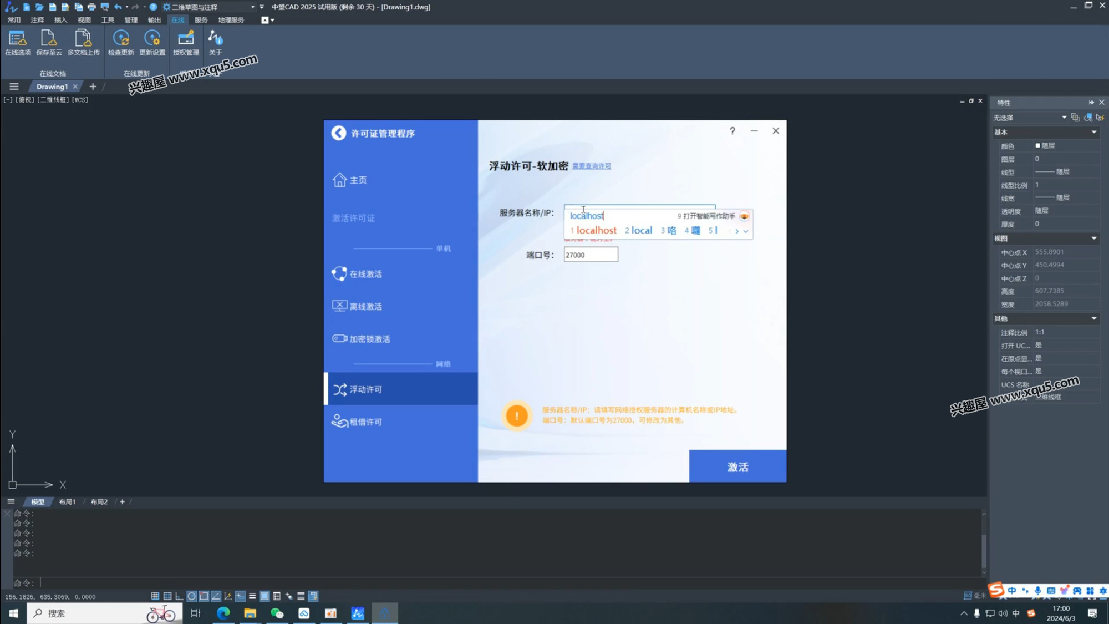
Task: Open the hamburger menu left of Drawing1 tab
Action: pyautogui.click(x=14, y=87)
